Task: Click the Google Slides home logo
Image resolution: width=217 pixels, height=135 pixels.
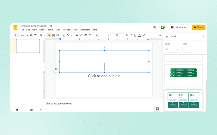Action: click(x=16, y=27)
